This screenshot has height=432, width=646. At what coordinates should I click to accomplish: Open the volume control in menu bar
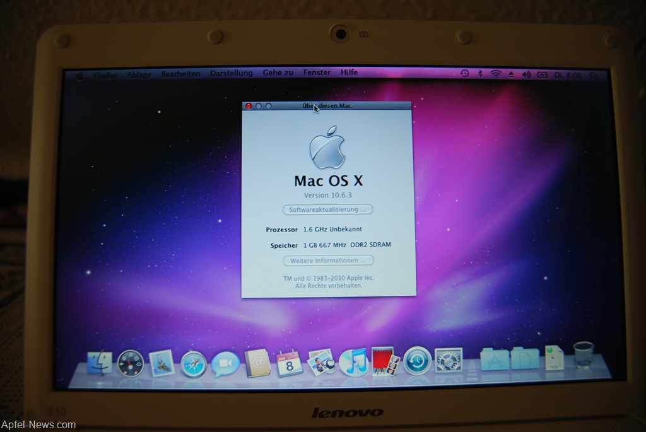point(526,74)
